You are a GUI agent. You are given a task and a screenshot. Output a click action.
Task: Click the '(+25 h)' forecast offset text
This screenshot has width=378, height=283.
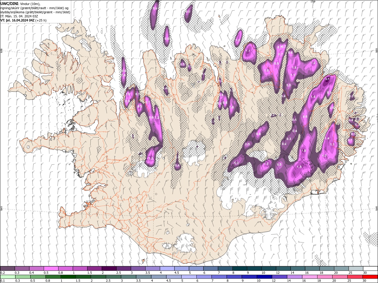click(x=41, y=20)
